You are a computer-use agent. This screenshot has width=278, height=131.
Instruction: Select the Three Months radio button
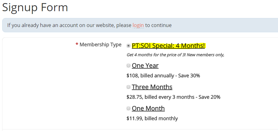pos(128,87)
